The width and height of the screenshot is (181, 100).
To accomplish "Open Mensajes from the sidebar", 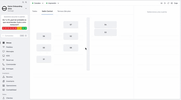I will click(x=10, y=51).
